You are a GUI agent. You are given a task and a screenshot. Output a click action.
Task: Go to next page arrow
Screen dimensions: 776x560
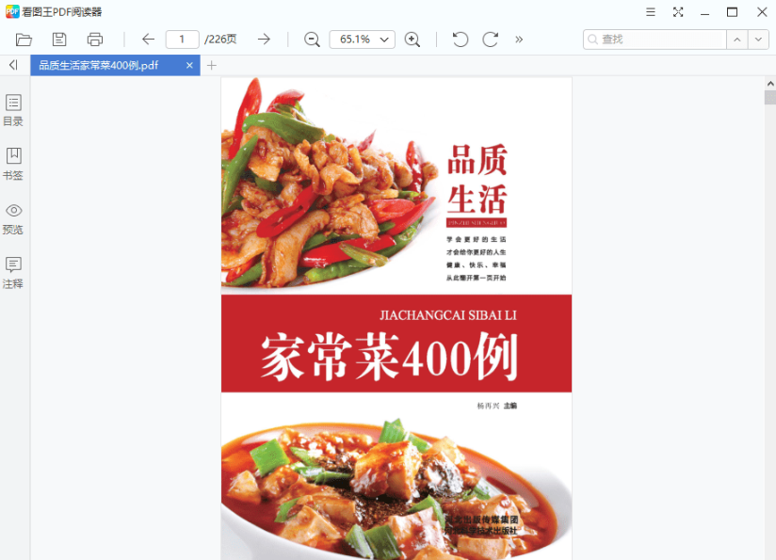[265, 40]
